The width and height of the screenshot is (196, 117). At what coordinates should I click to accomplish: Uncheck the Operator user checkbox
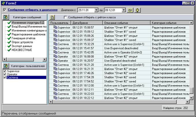[5, 74]
